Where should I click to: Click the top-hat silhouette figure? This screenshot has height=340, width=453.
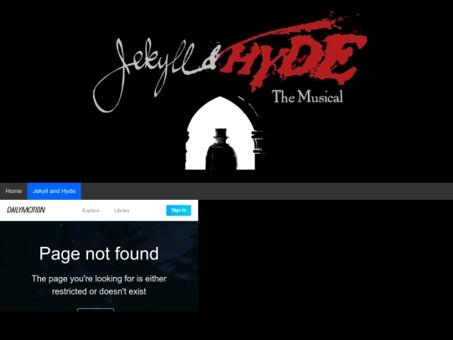click(221, 149)
